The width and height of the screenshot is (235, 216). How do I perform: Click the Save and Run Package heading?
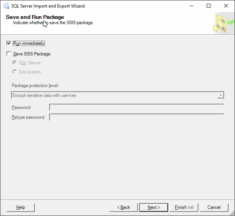click(35, 17)
